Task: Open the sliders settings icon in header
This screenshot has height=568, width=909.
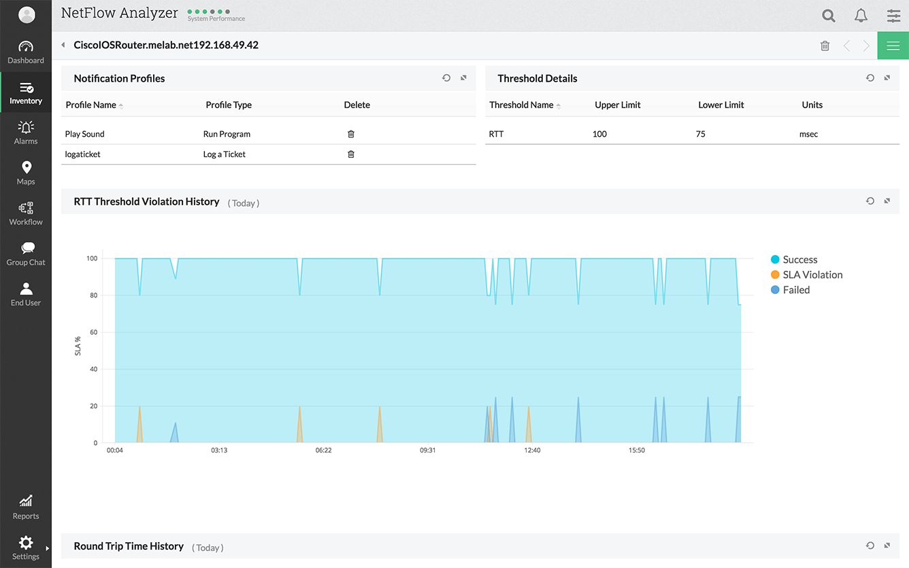Action: (893, 16)
